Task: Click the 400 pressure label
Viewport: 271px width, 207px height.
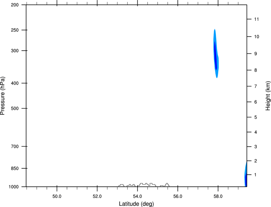Action: 15,83
